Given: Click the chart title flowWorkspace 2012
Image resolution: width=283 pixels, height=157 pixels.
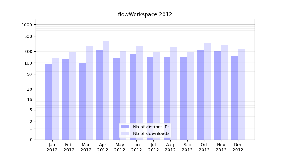Looking at the screenshot, I should tap(145, 14).
